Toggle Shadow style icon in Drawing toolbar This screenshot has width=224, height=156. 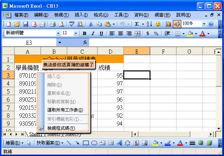pos(201,143)
